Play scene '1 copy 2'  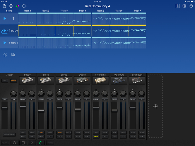coord(5,43)
